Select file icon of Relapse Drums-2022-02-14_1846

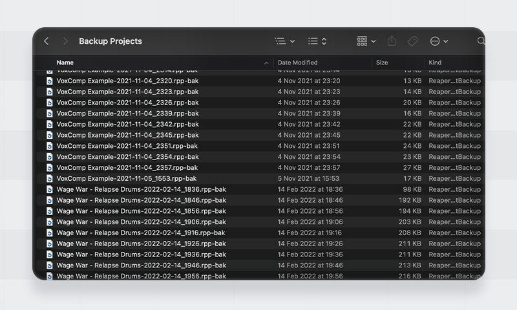coord(50,200)
